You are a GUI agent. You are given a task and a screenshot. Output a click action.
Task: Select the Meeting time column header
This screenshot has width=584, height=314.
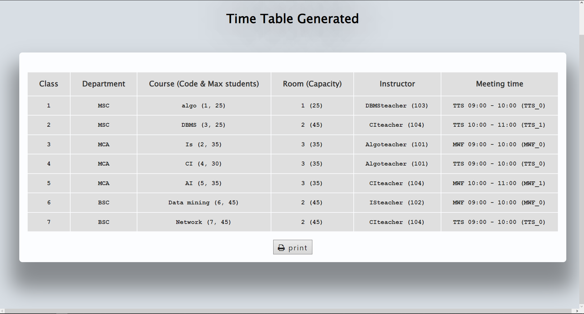point(499,84)
